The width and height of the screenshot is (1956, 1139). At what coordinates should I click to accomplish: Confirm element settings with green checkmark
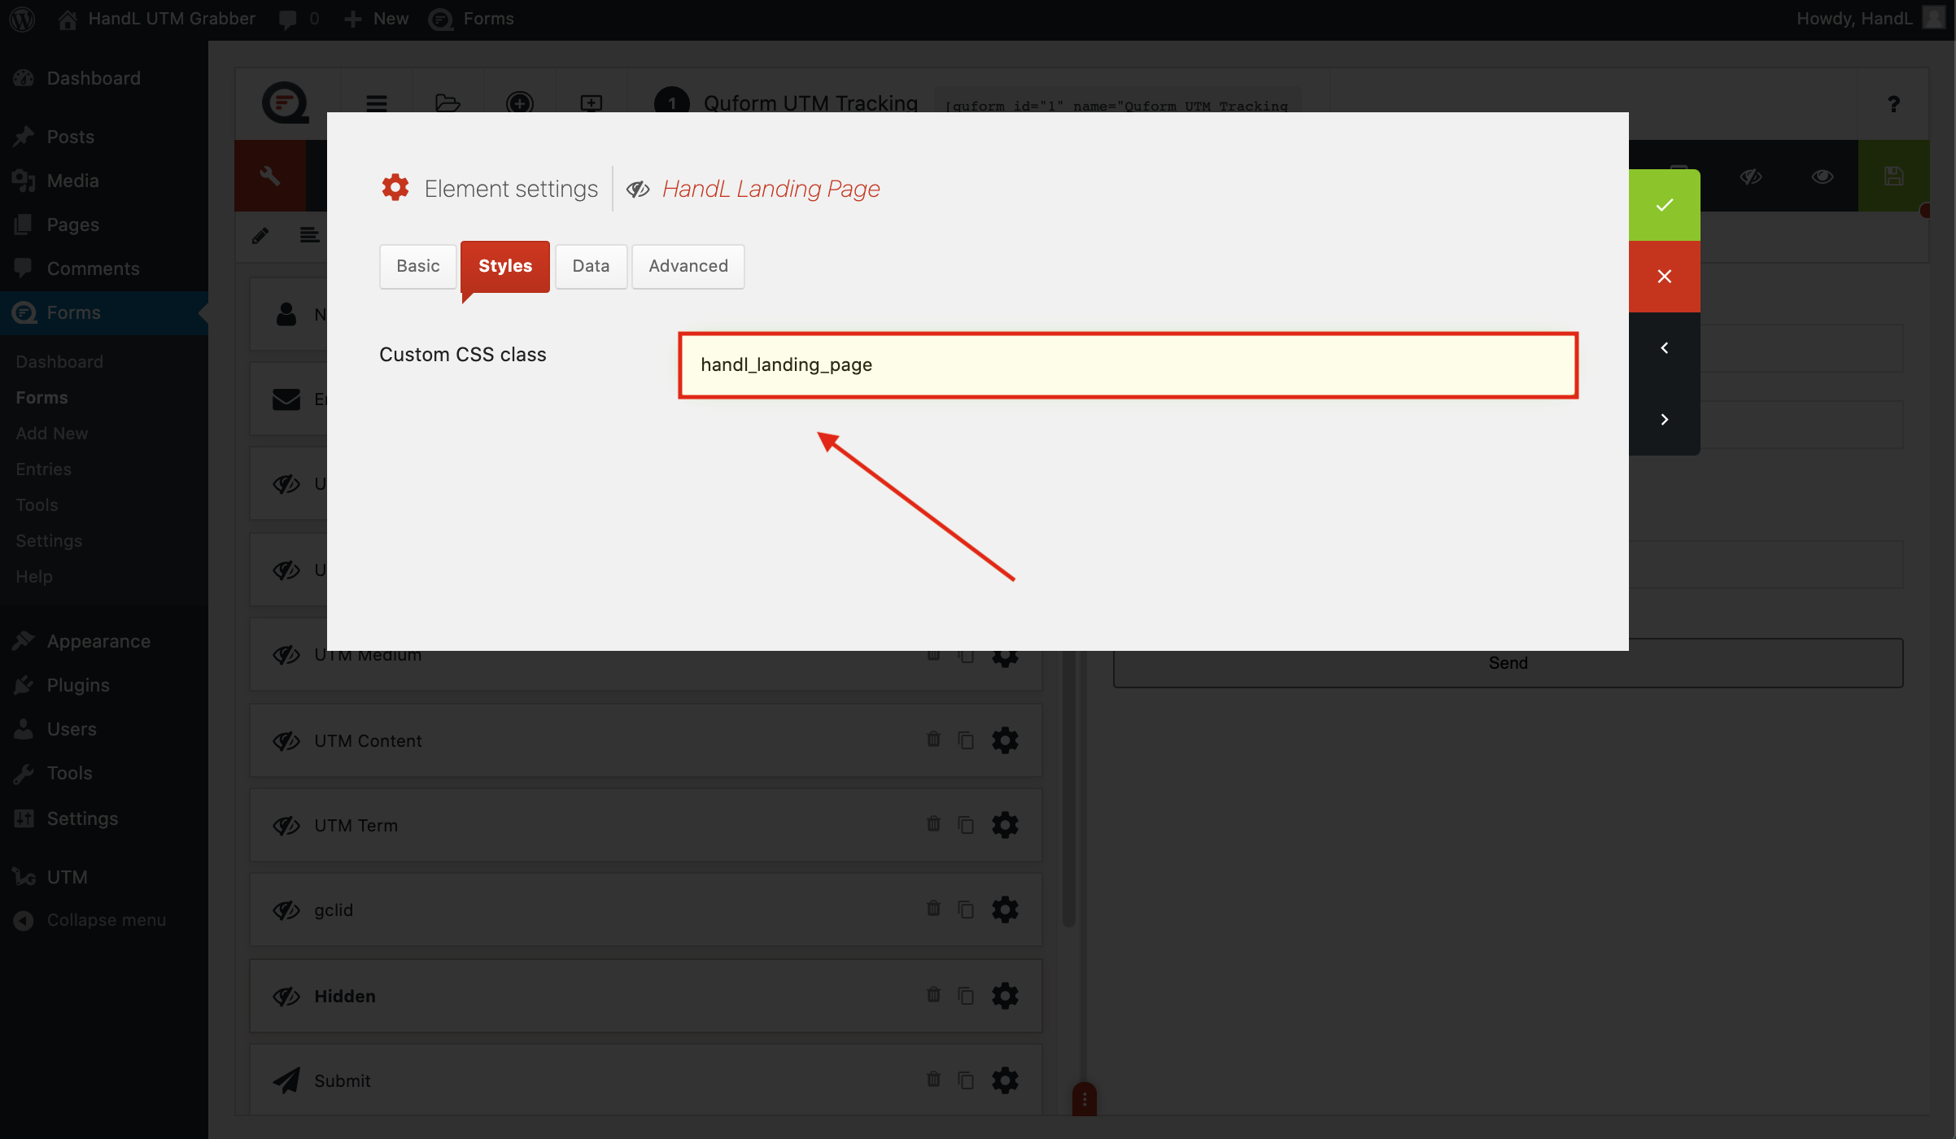coord(1665,205)
